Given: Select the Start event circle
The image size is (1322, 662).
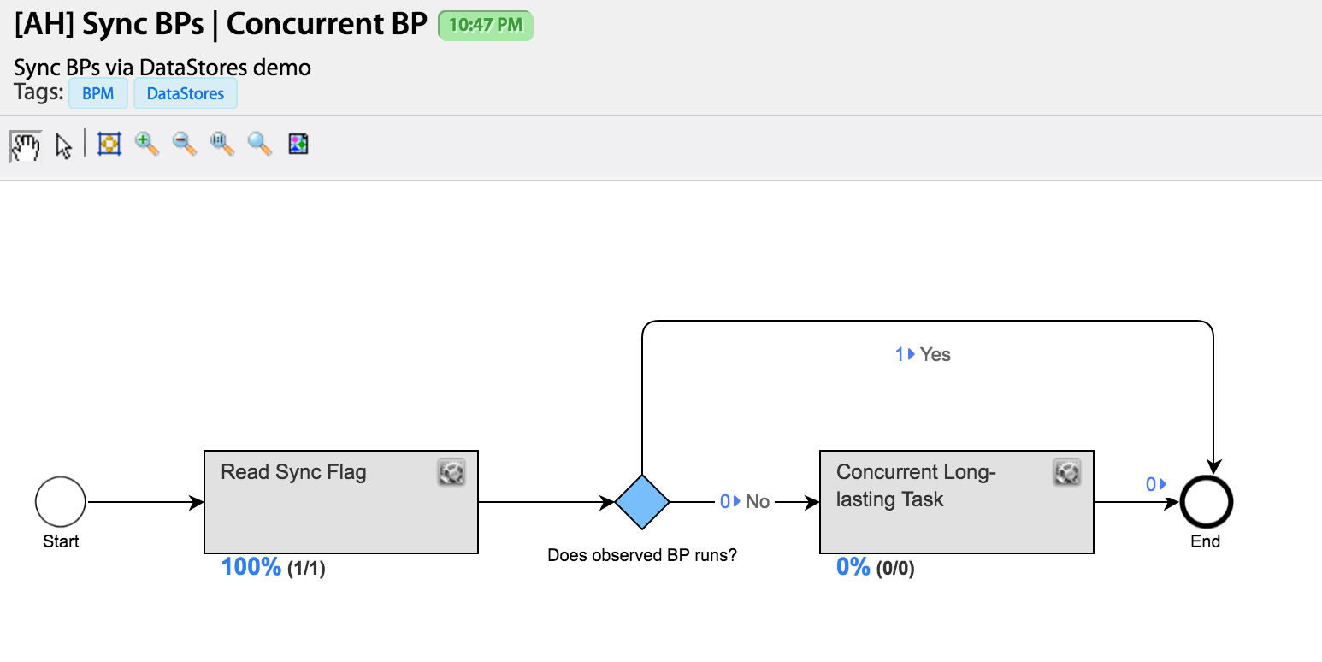Looking at the screenshot, I should coord(61,502).
